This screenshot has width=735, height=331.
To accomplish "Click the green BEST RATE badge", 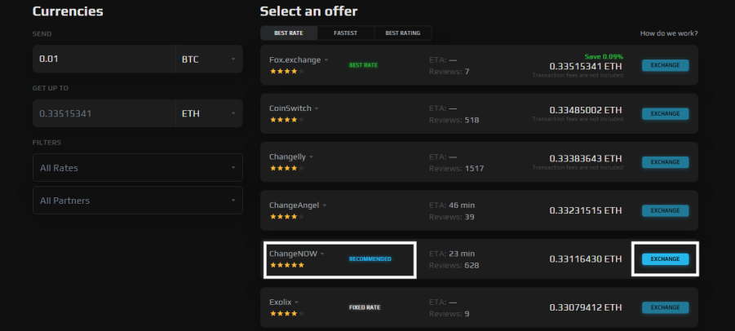I will coord(363,65).
